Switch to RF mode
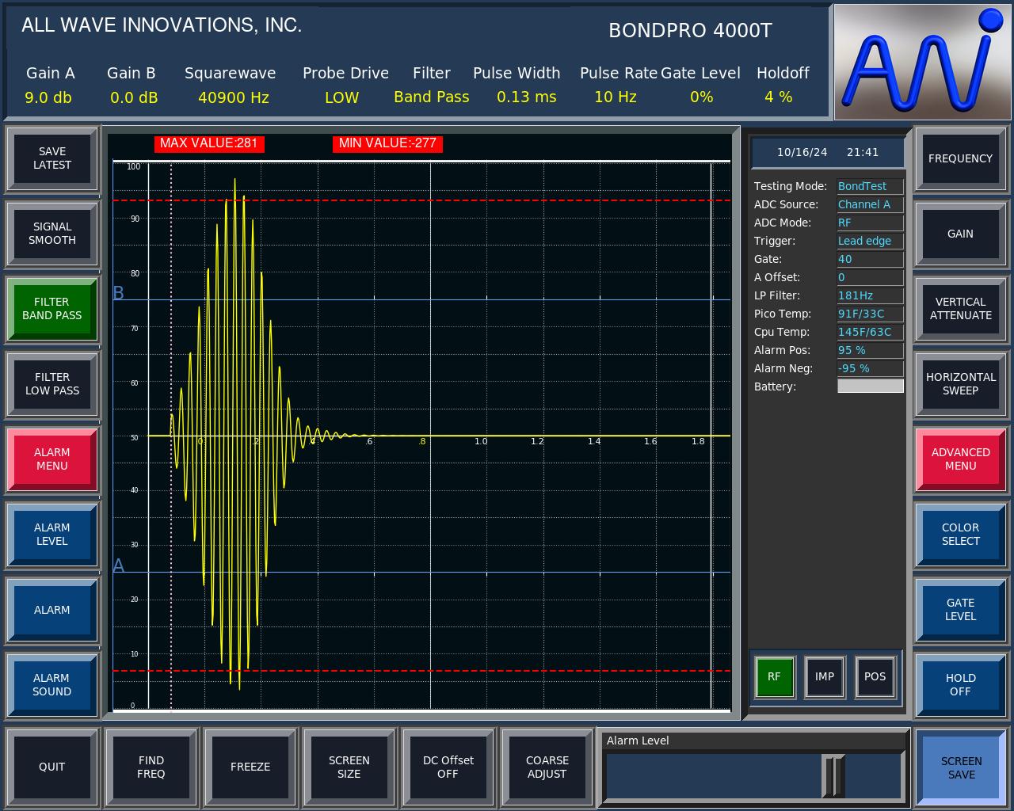Viewport: 1014px width, 811px height. tap(774, 677)
